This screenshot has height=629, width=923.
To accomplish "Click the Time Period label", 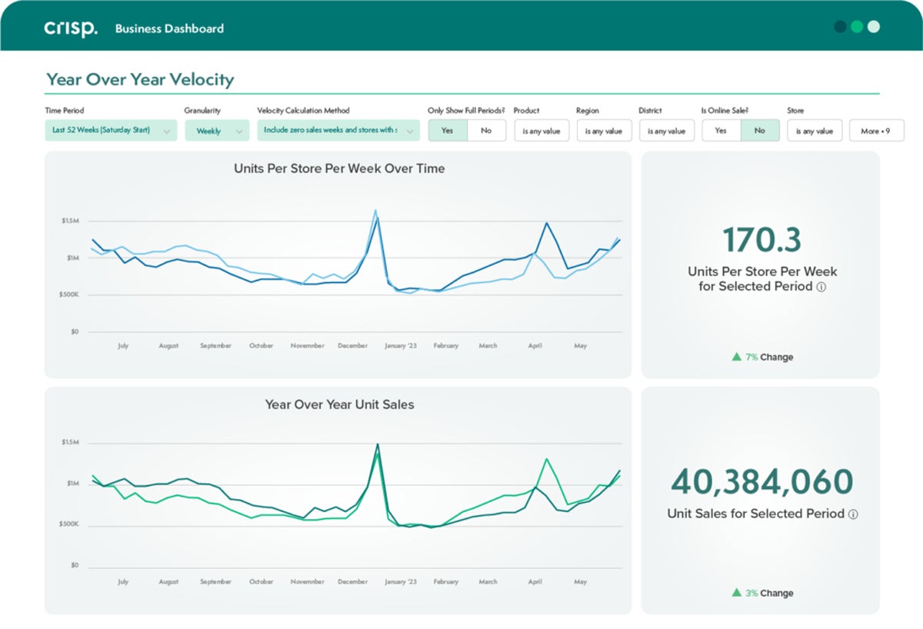I will coord(65,111).
